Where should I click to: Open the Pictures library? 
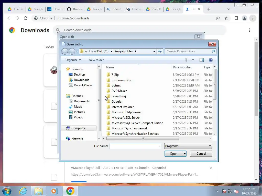pos(79,112)
